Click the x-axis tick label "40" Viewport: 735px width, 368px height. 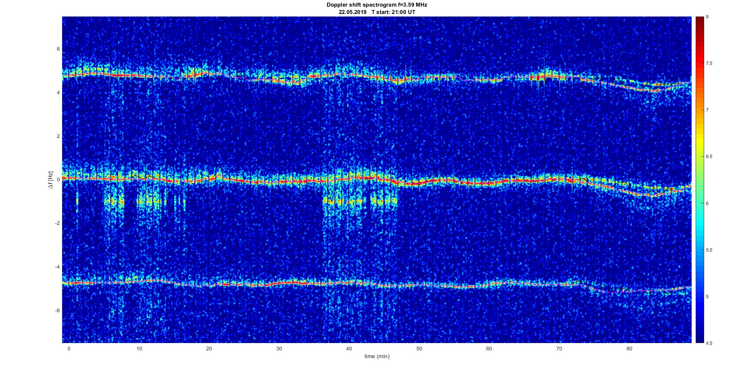pyautogui.click(x=349, y=349)
